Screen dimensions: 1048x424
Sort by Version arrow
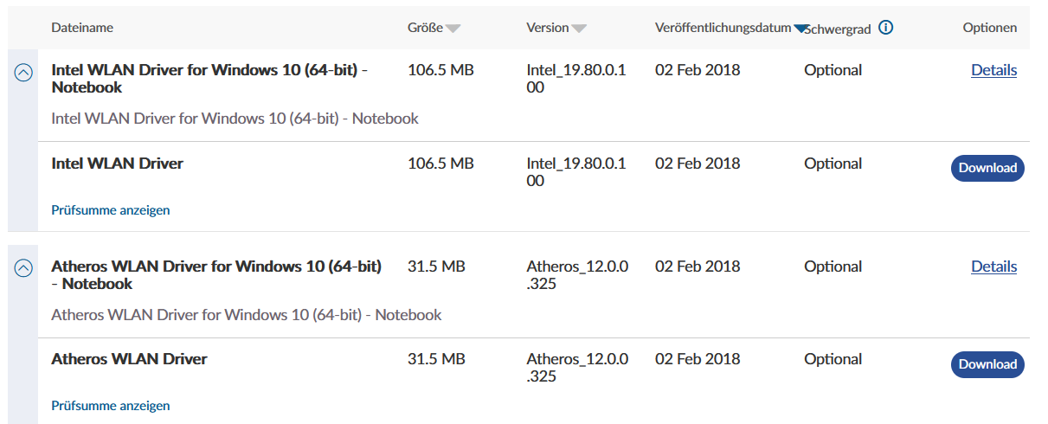point(579,29)
